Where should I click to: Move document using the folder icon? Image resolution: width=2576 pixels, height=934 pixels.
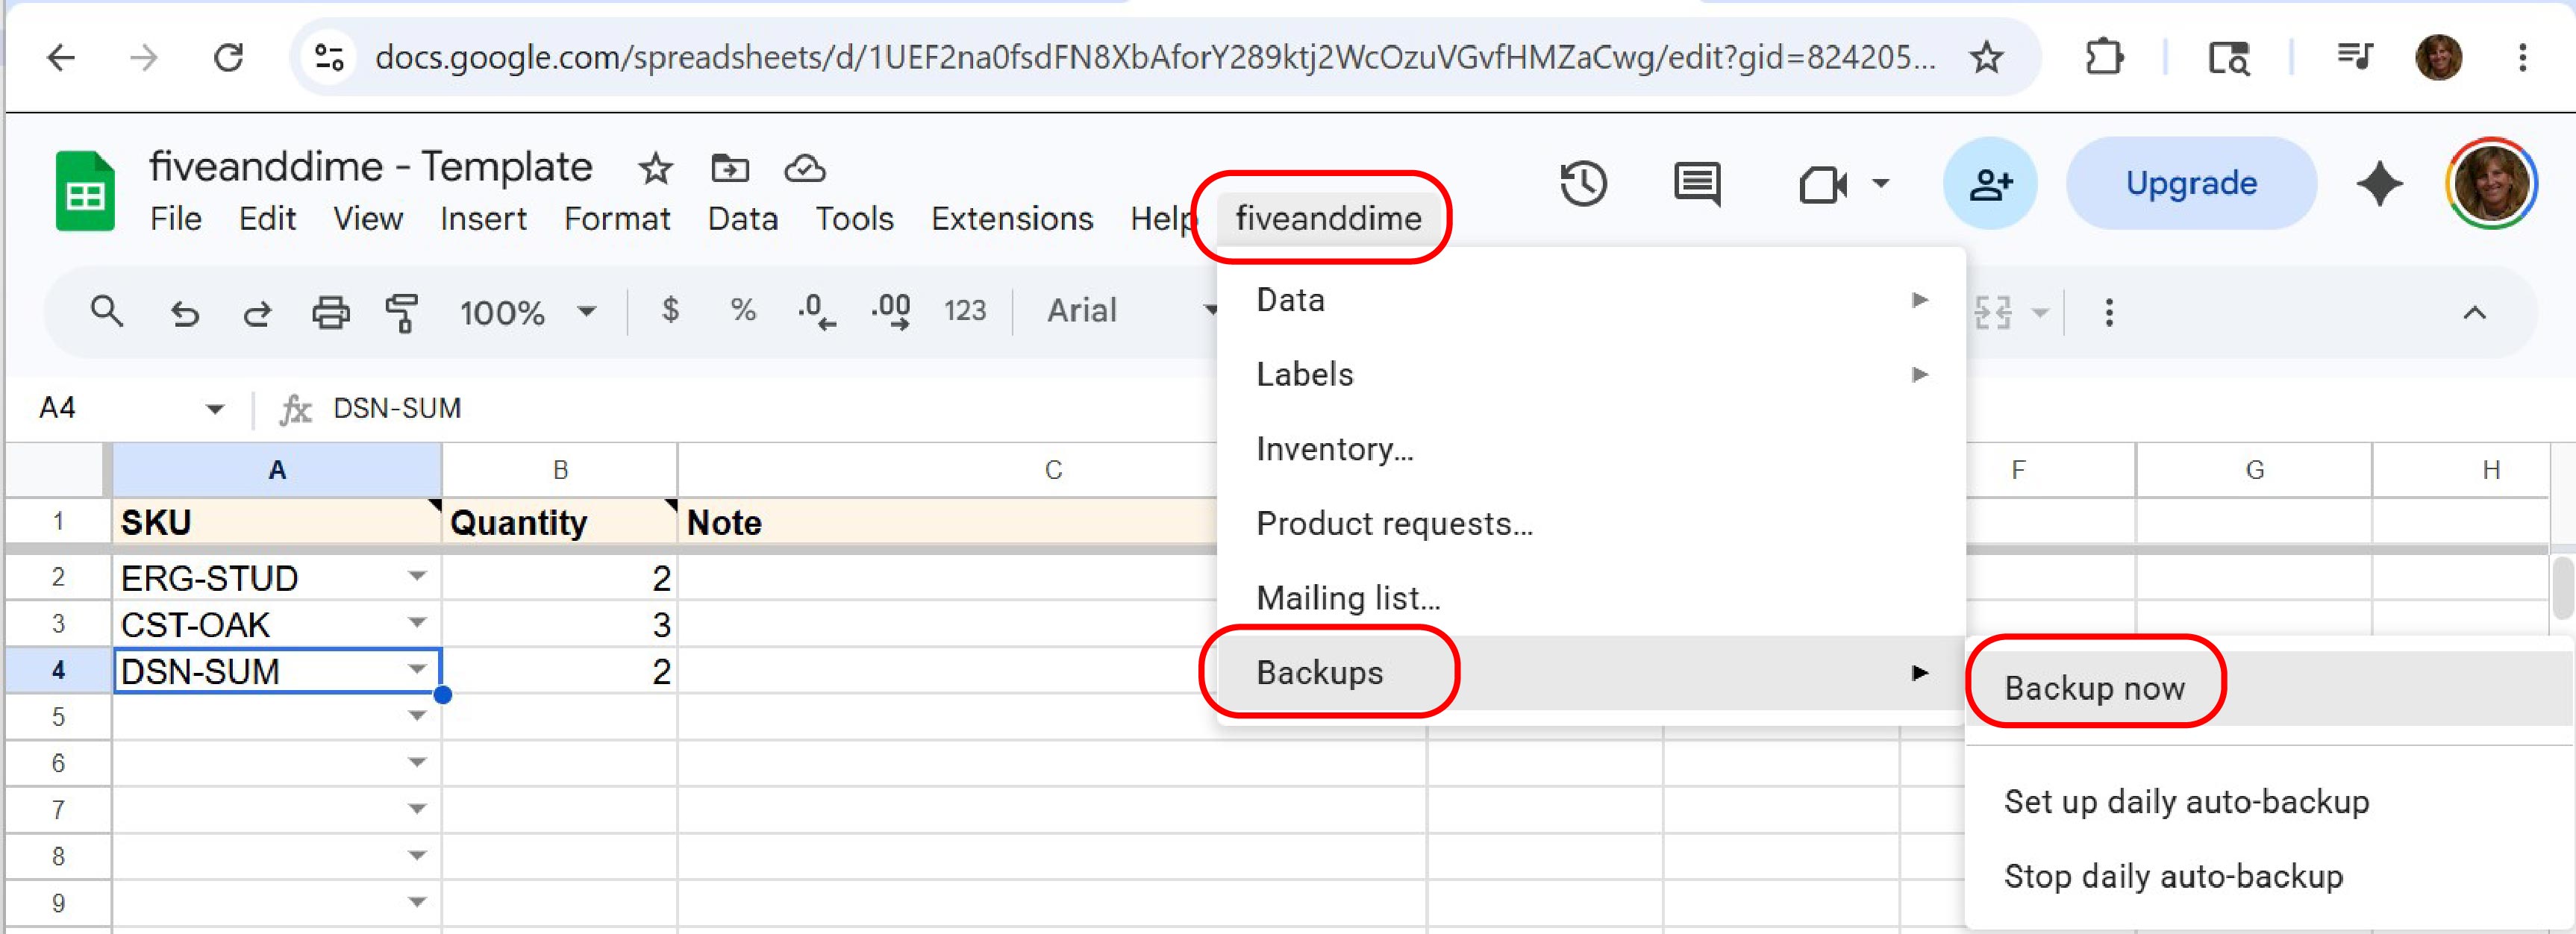click(729, 169)
